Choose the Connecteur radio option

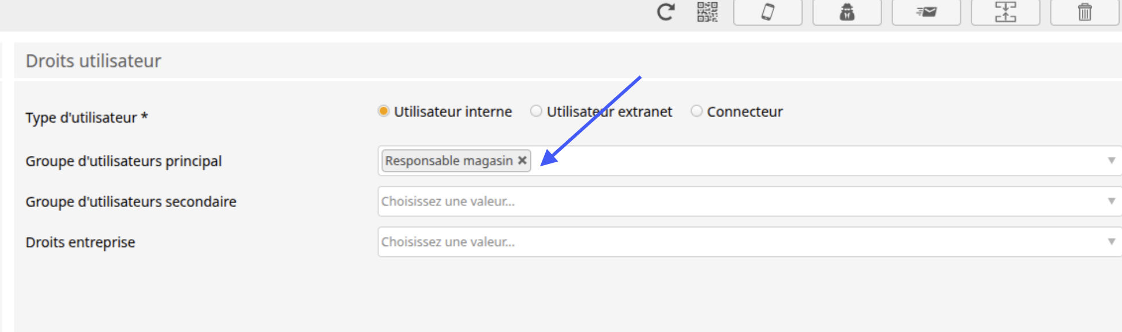pyautogui.click(x=696, y=111)
